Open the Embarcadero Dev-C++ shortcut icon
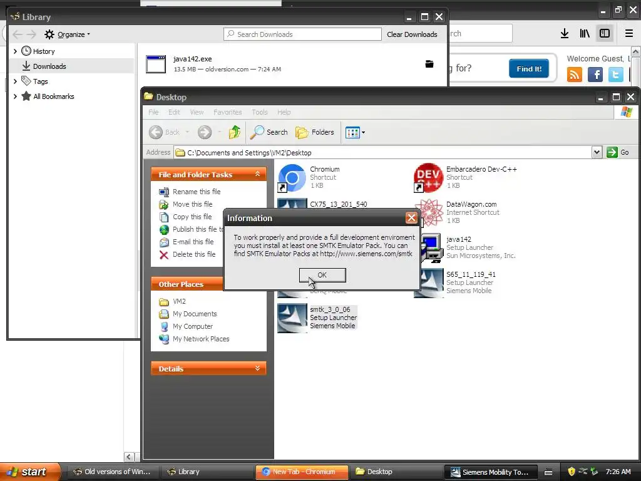 tap(428, 177)
